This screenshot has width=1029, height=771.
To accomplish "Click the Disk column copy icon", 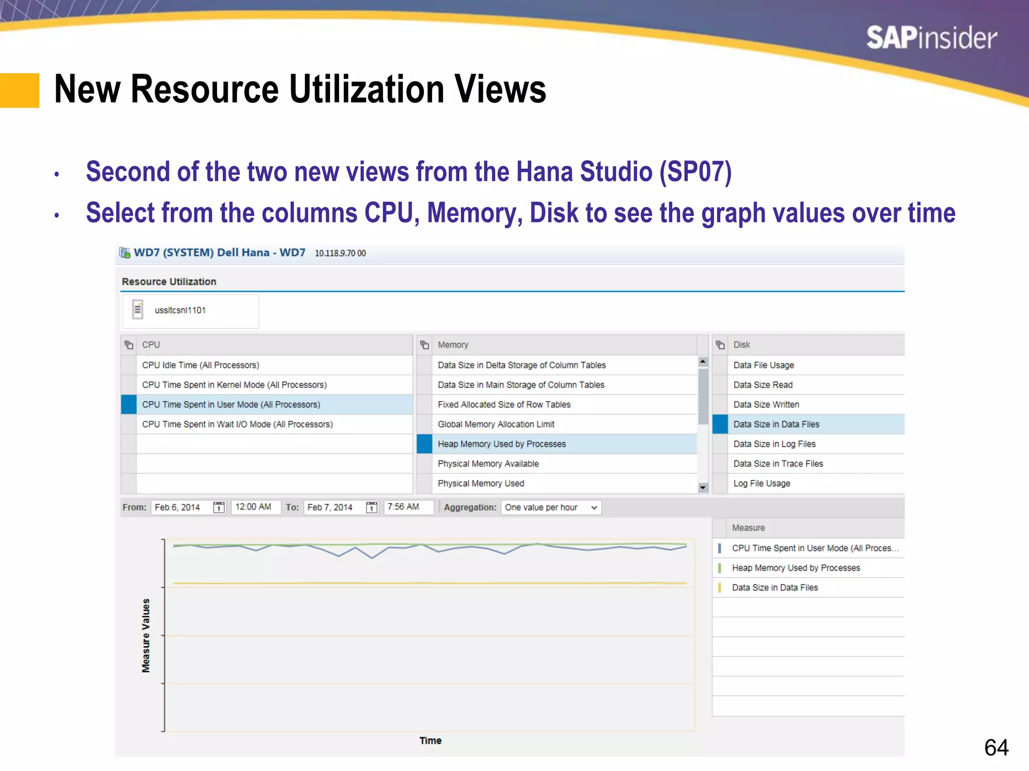I will pyautogui.click(x=720, y=345).
